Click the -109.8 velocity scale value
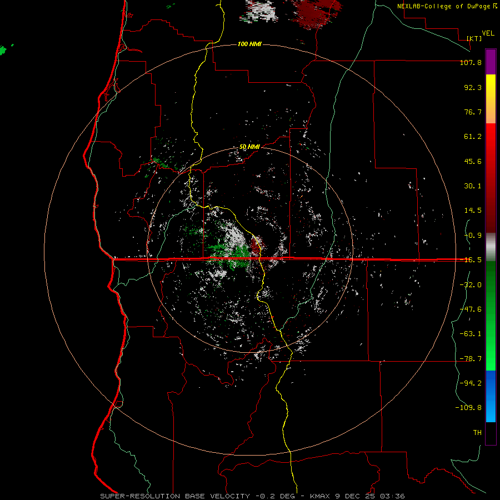This screenshot has width=500, height=500. [x=468, y=408]
